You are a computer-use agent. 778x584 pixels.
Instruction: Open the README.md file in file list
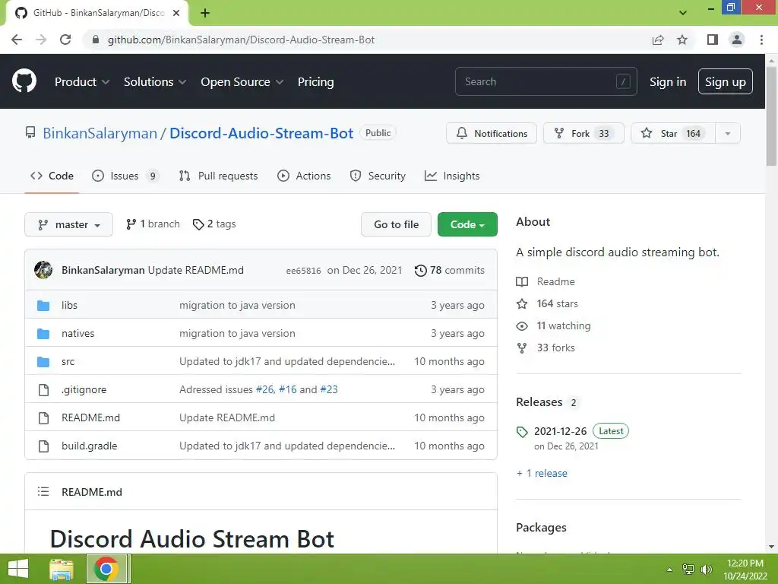tap(91, 417)
